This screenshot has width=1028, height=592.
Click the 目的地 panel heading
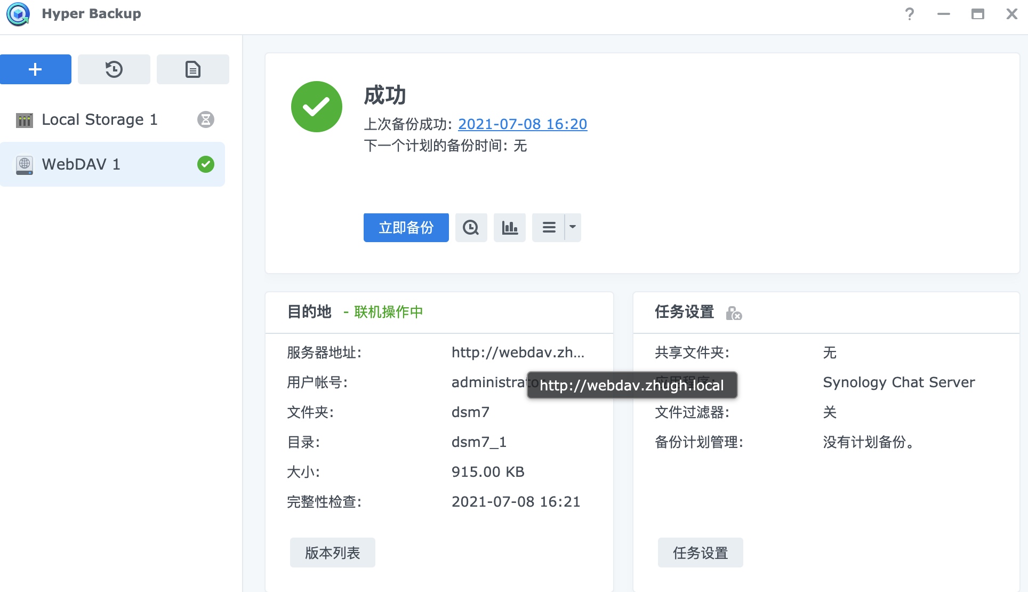(309, 312)
